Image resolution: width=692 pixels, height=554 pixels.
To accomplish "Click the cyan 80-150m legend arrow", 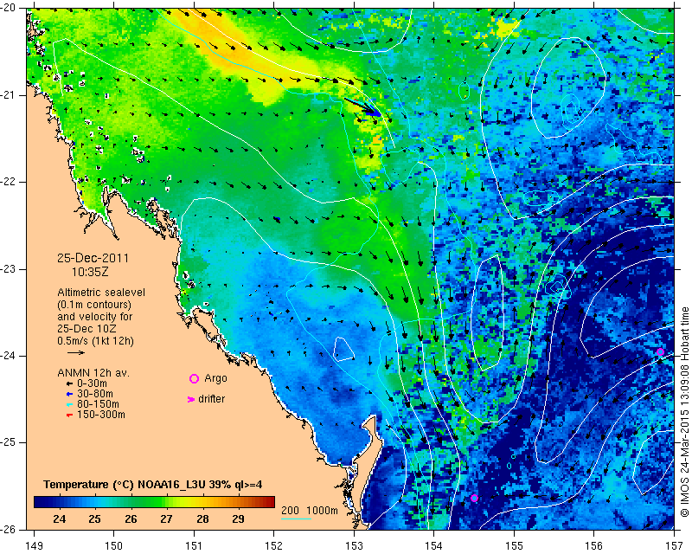I will (x=69, y=404).
